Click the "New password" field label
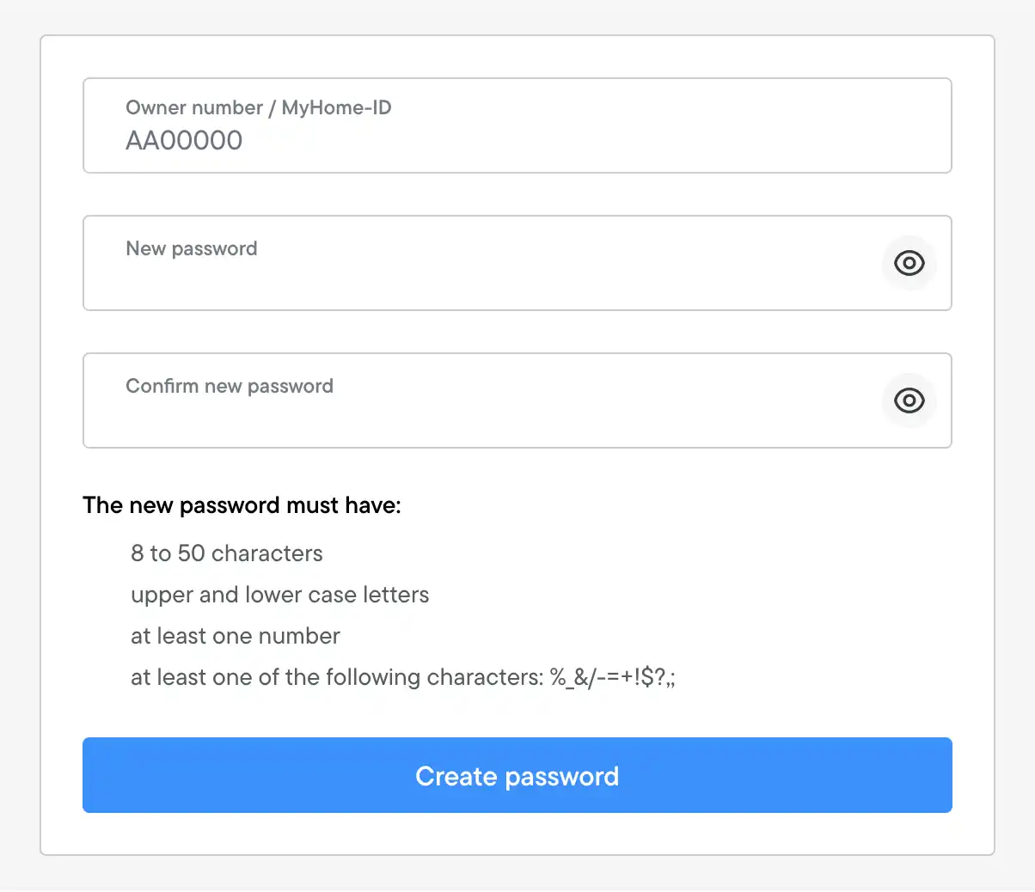1035x892 pixels. pos(191,248)
